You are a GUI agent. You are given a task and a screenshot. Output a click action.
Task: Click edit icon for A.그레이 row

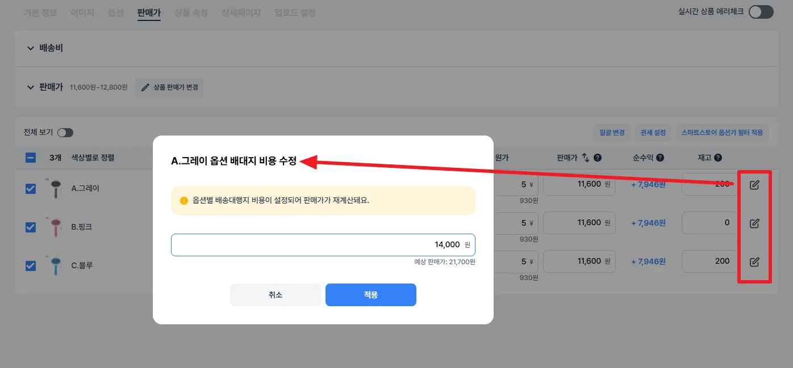tap(754, 185)
